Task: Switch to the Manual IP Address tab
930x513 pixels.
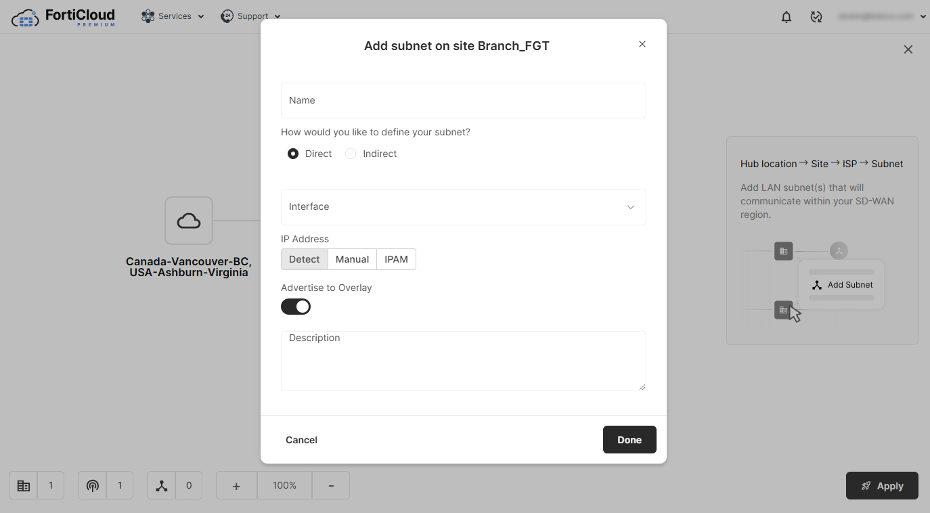Action: [x=352, y=259]
